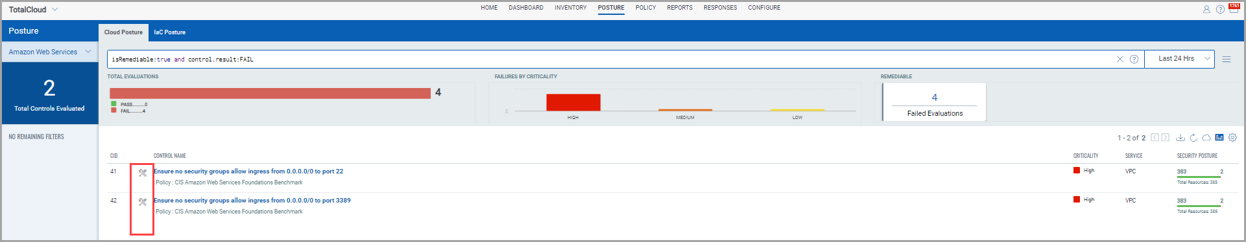Click the red HIGH criticality bar

(573, 102)
